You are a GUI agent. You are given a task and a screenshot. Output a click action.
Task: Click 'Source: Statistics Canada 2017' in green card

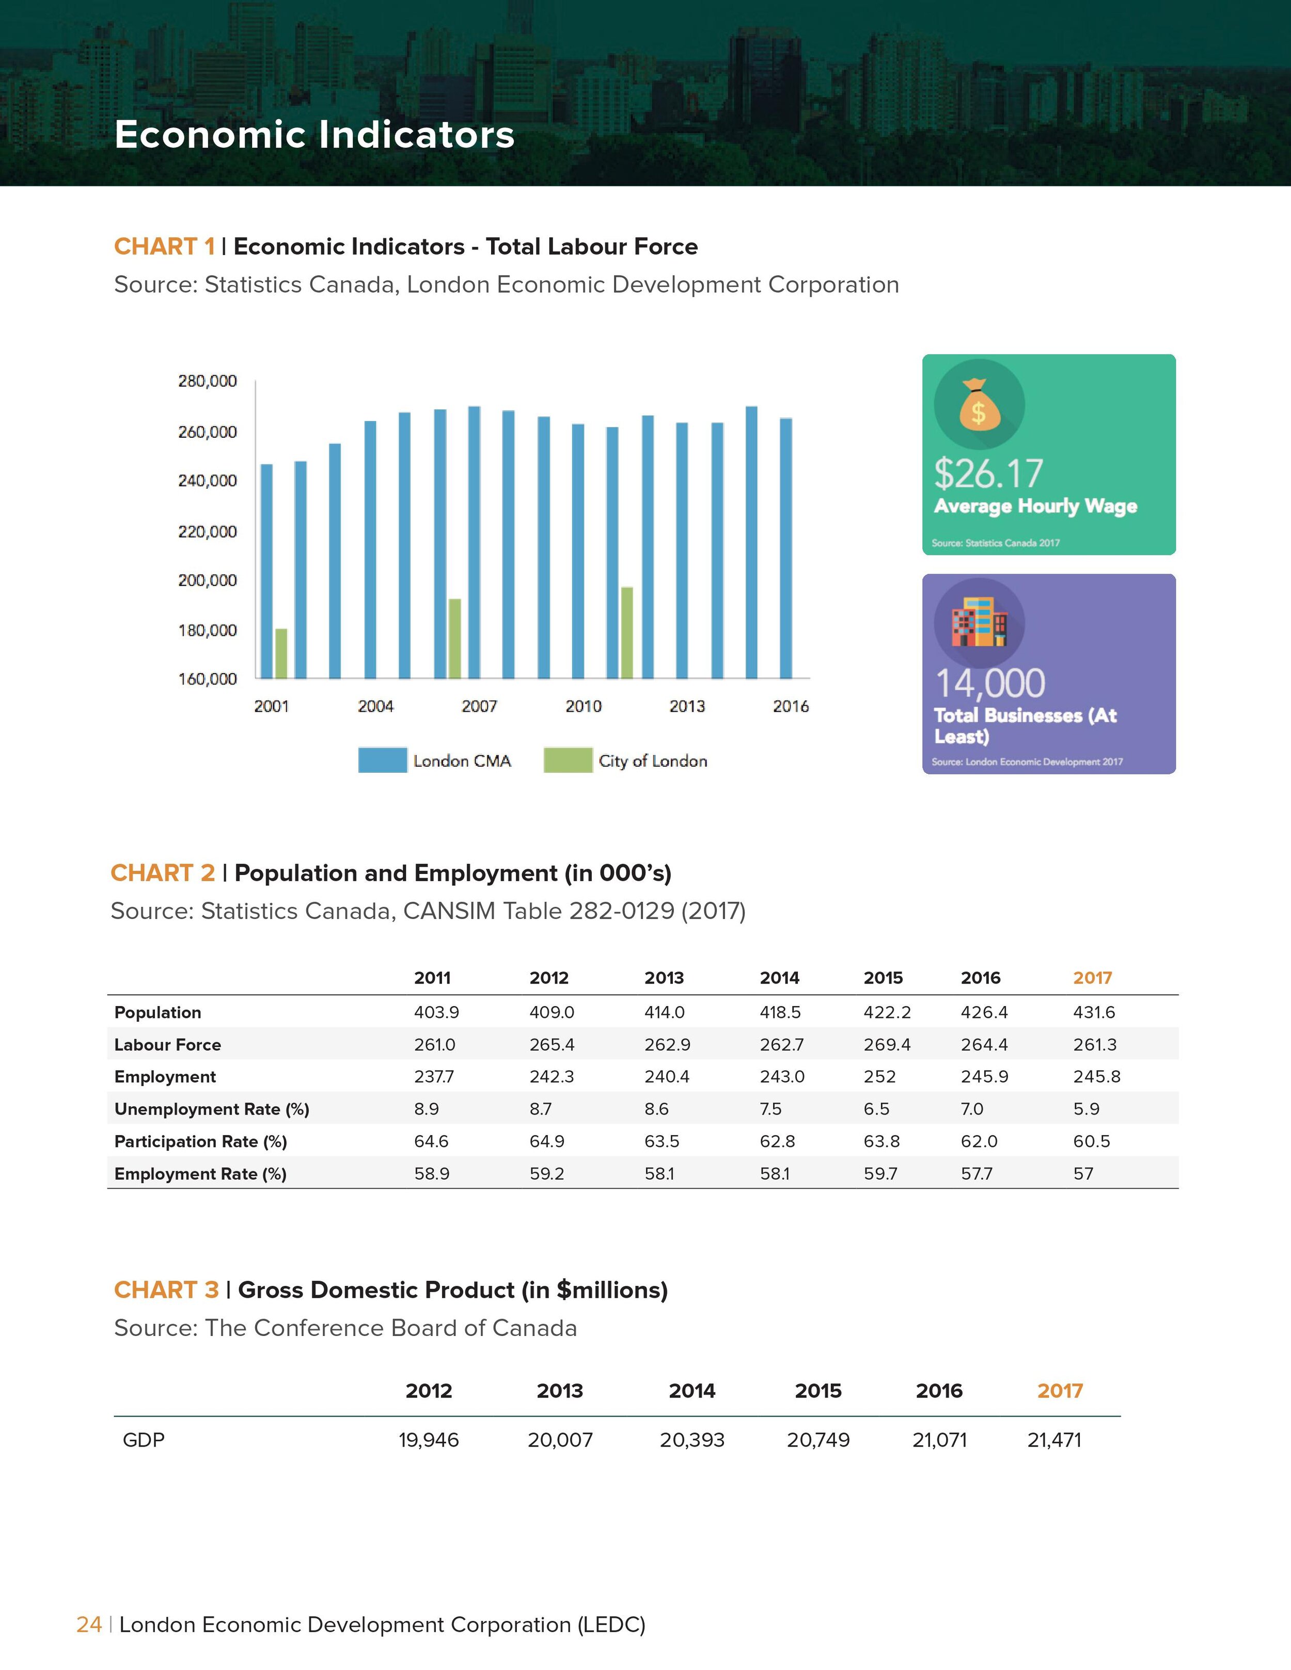(996, 543)
